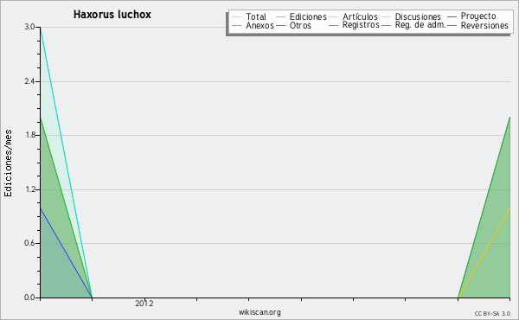Click the cyan Total line on the chart
This screenshot has width=519, height=320.
(x=67, y=162)
